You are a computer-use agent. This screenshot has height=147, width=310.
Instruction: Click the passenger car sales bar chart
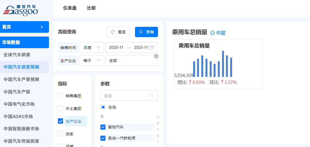coord(212,64)
